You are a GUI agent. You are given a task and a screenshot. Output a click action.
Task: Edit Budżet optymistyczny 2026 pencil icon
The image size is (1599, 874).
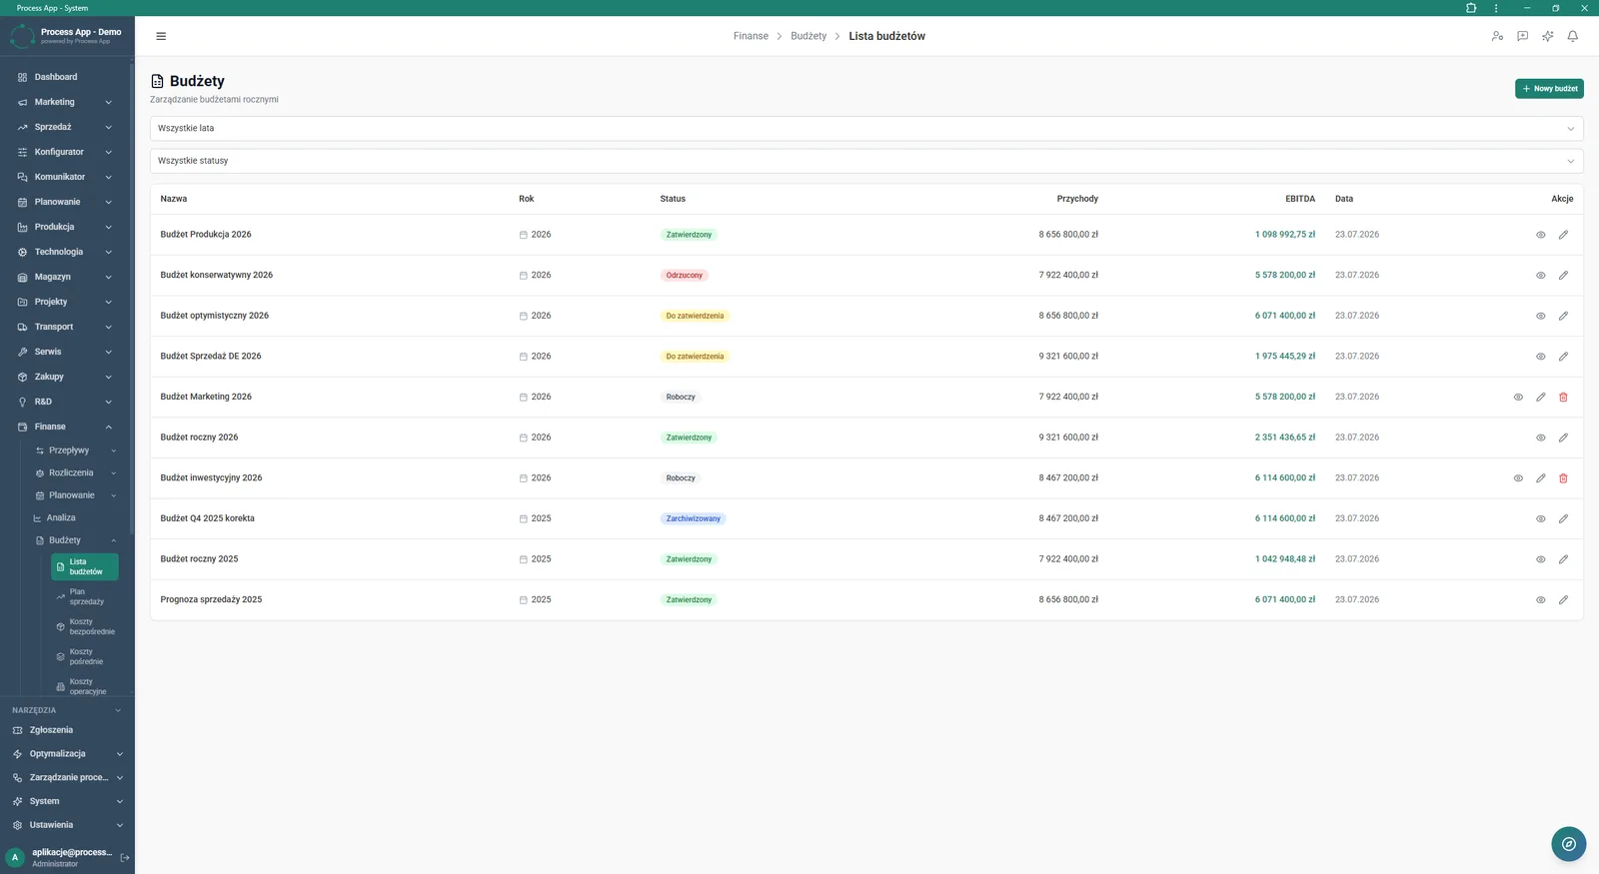point(1563,316)
